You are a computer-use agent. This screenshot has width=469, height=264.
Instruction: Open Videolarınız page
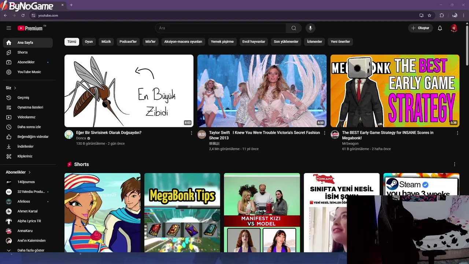[28, 117]
